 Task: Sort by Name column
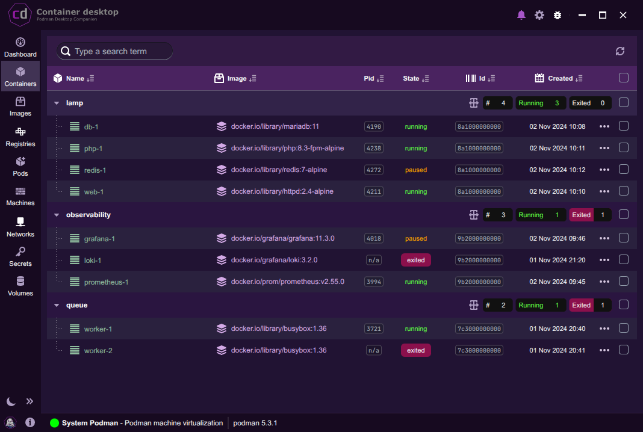90,78
